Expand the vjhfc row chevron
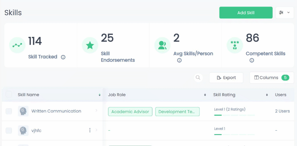297x146 pixels. (x=96, y=130)
